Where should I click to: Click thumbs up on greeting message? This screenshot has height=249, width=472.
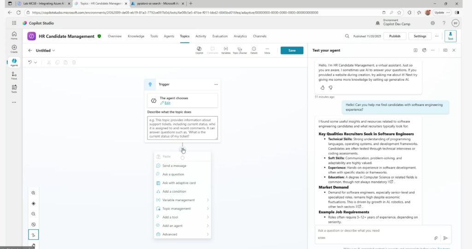click(x=322, y=88)
